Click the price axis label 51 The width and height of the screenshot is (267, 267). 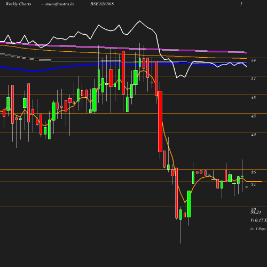(x=253, y=78)
